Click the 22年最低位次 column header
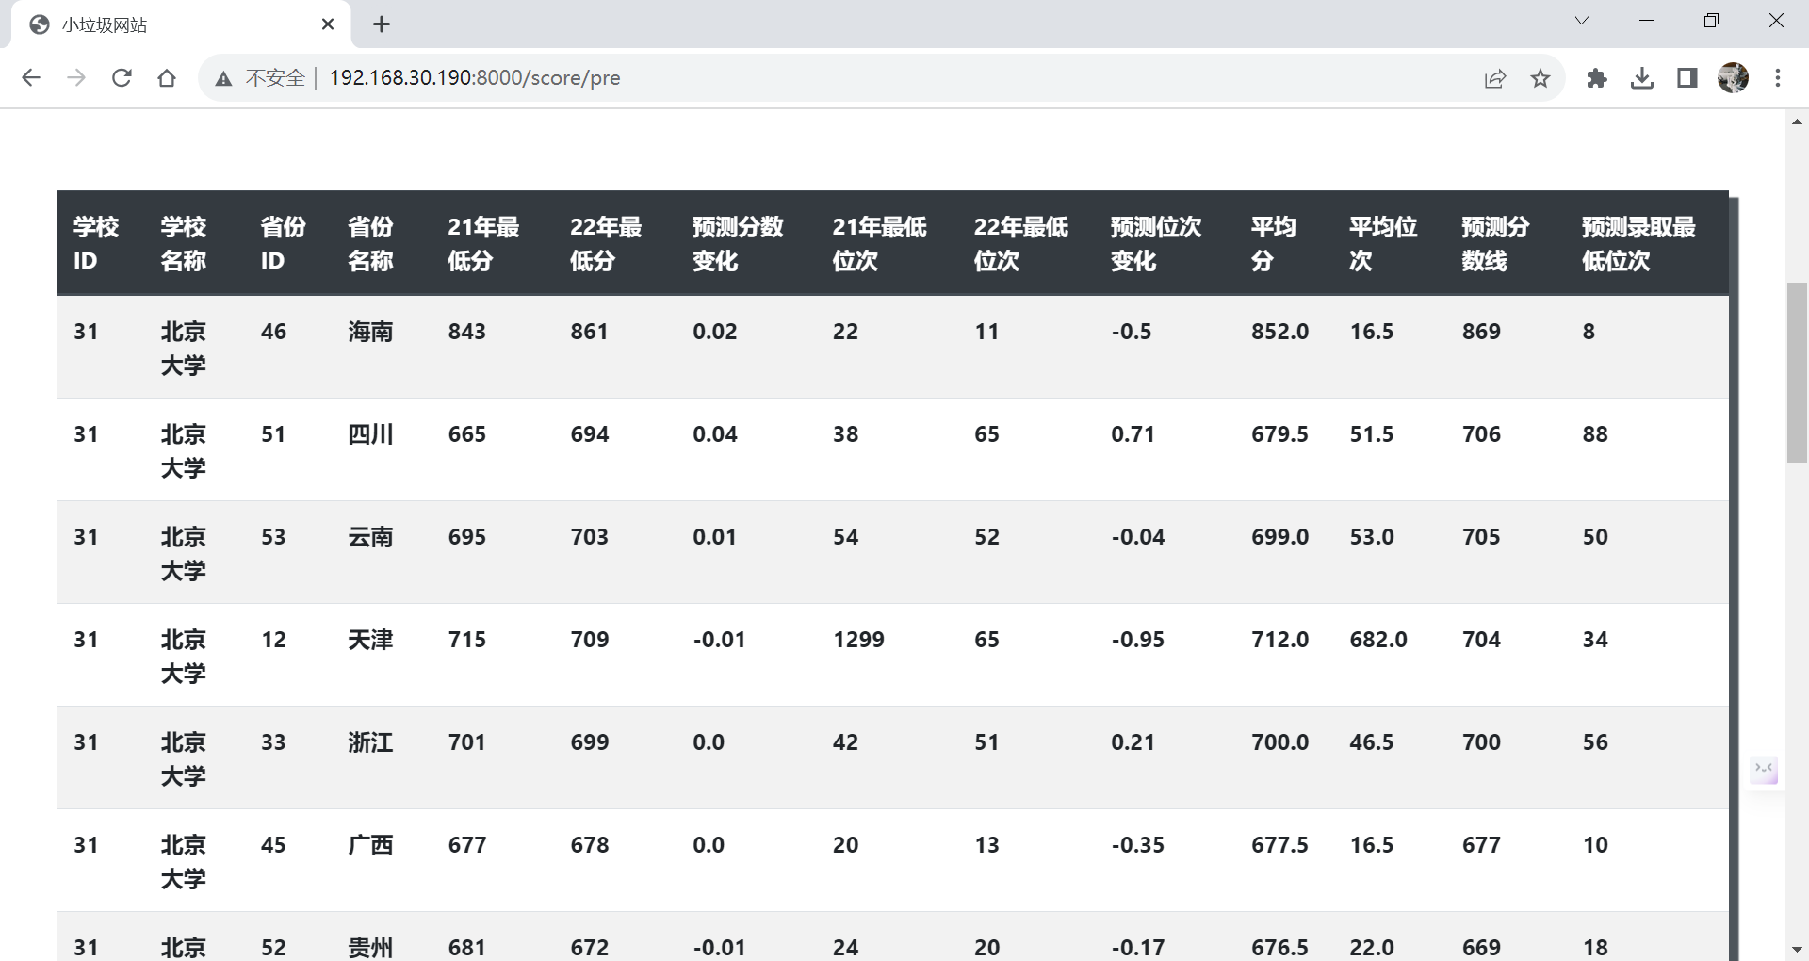The image size is (1809, 961). [1021, 244]
